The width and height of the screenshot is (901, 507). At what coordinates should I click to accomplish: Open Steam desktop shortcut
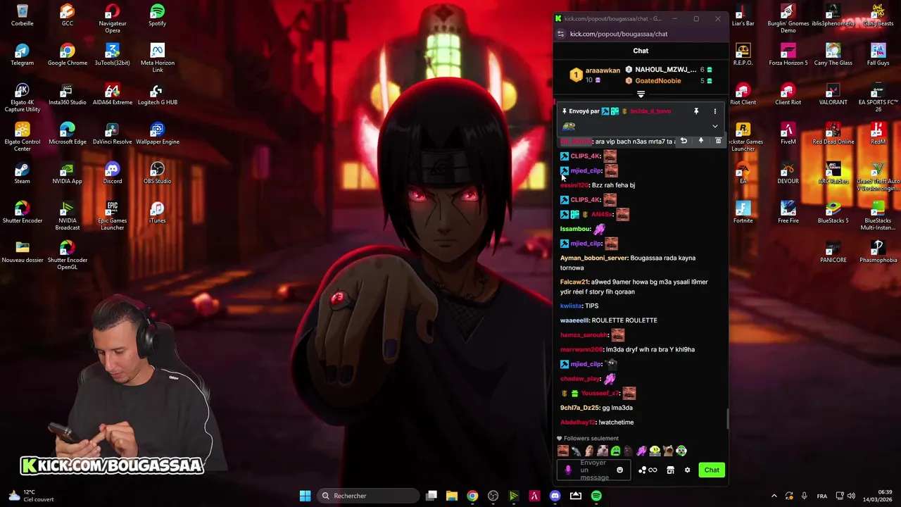point(23,173)
